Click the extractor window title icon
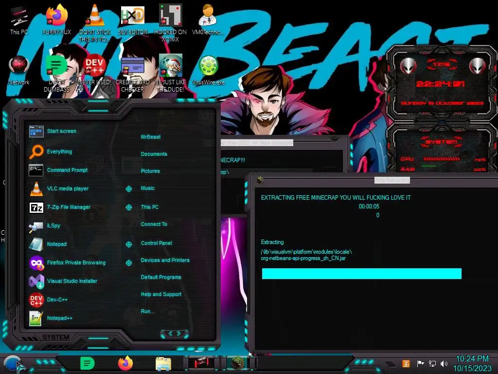 [x=260, y=179]
